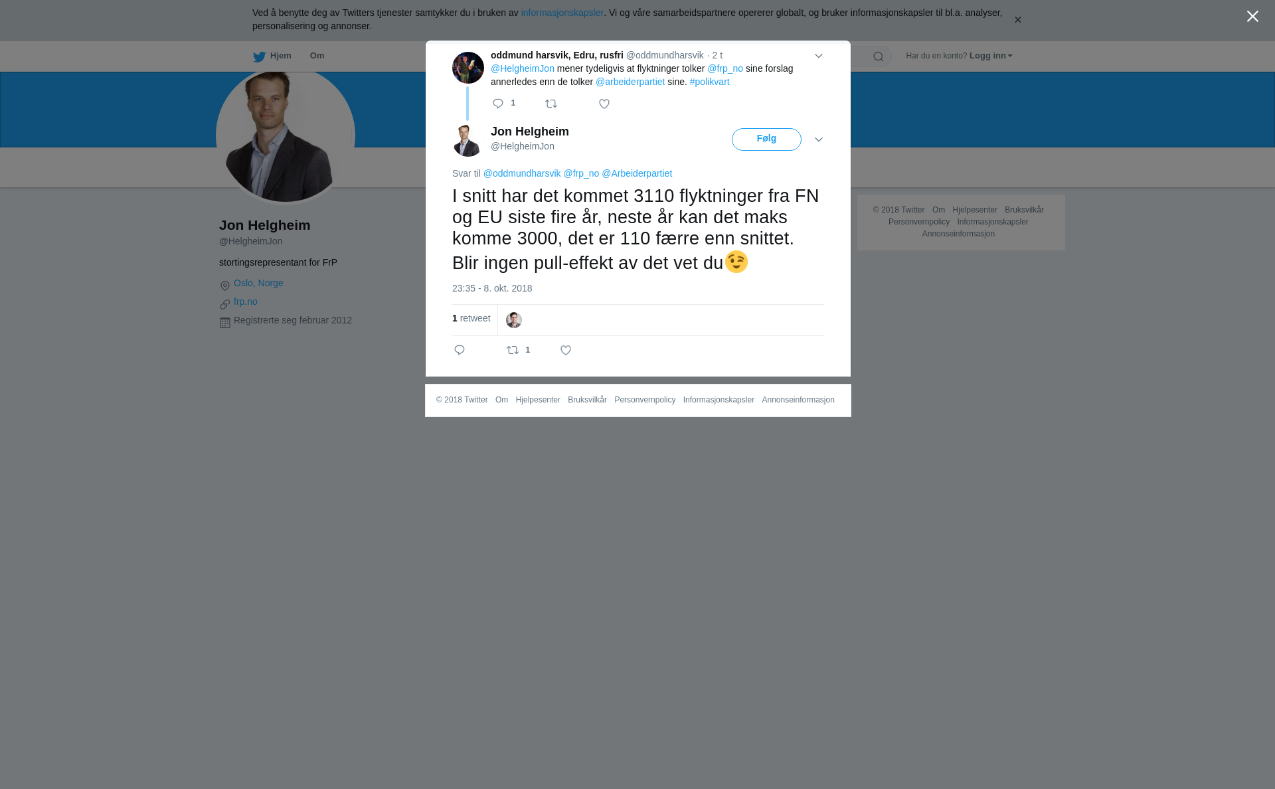
Task: Open the Om menu item
Action: (x=317, y=56)
